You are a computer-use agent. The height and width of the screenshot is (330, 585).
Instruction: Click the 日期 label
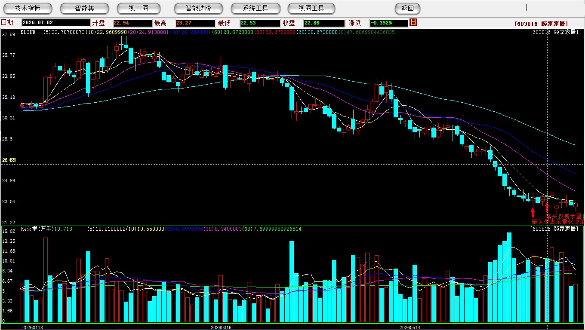click(7, 23)
